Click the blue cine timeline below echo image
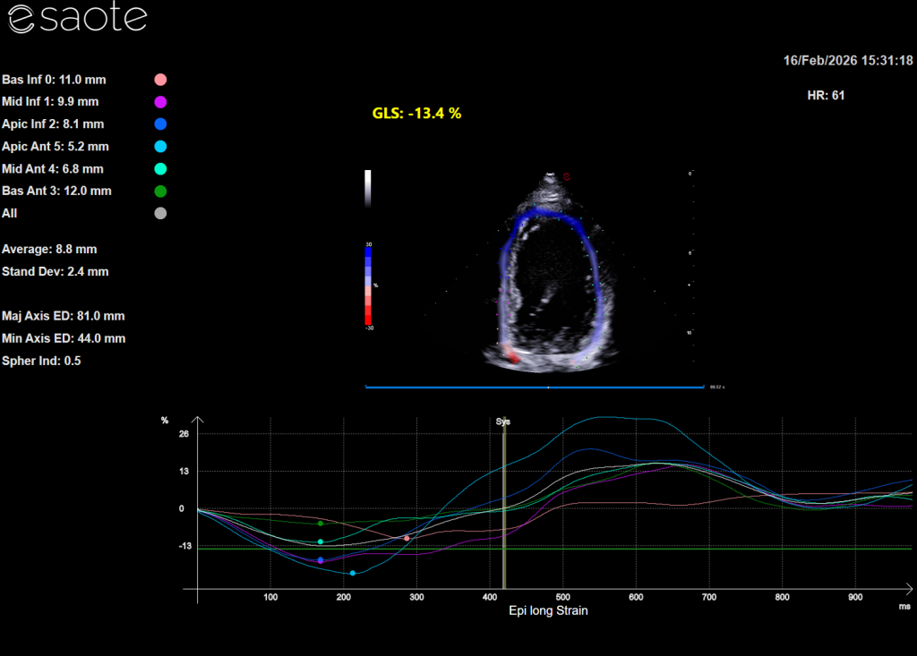Screen dimensions: 917x656 535,388
